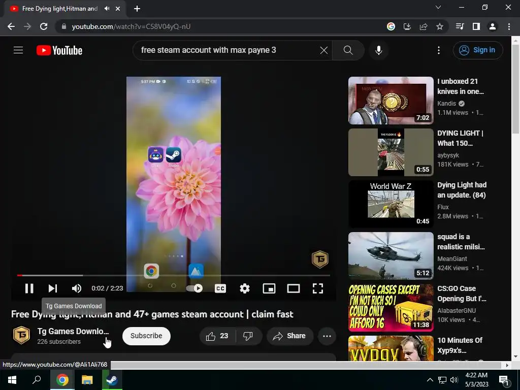The height and width of the screenshot is (390, 520).
Task: Open YouTube settings three-dot menu
Action: pyautogui.click(x=439, y=50)
